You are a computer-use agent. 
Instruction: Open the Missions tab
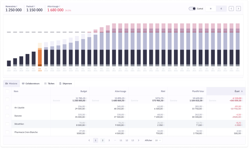pos(11,83)
